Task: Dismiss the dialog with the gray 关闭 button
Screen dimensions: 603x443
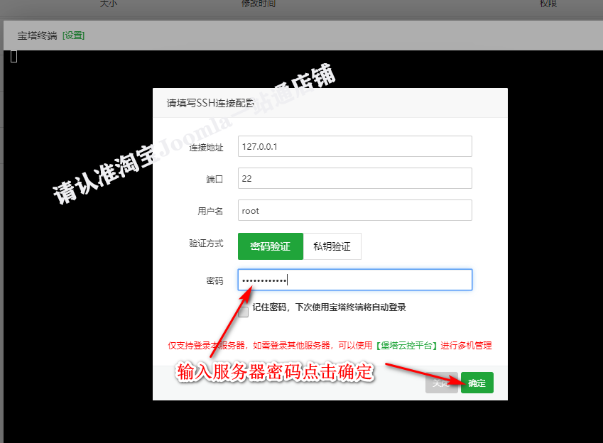Action: 441,383
